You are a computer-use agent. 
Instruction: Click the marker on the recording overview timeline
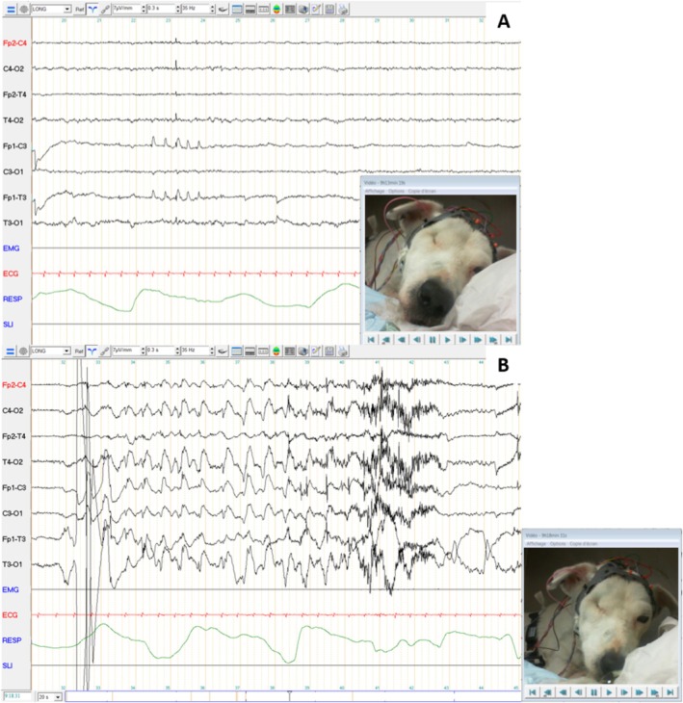coord(289,695)
